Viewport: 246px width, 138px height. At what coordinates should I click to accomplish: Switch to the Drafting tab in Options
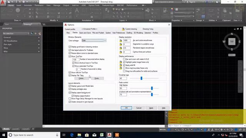click(129, 33)
